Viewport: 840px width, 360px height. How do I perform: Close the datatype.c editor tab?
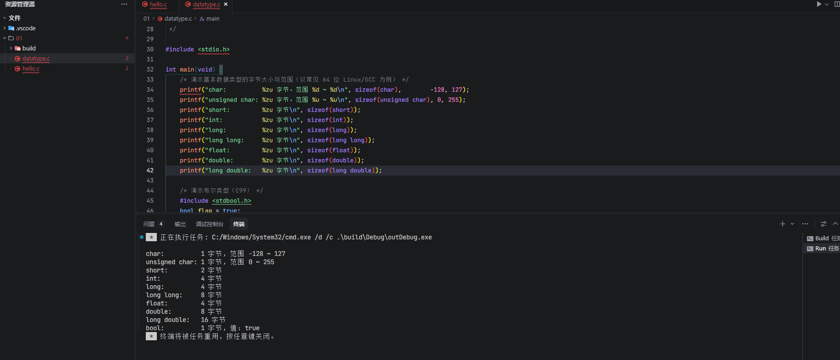pyautogui.click(x=226, y=4)
